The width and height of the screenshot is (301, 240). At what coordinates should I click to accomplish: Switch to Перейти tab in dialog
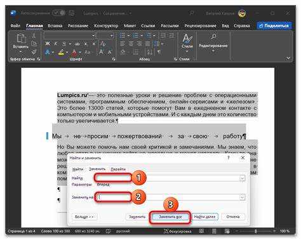point(118,169)
